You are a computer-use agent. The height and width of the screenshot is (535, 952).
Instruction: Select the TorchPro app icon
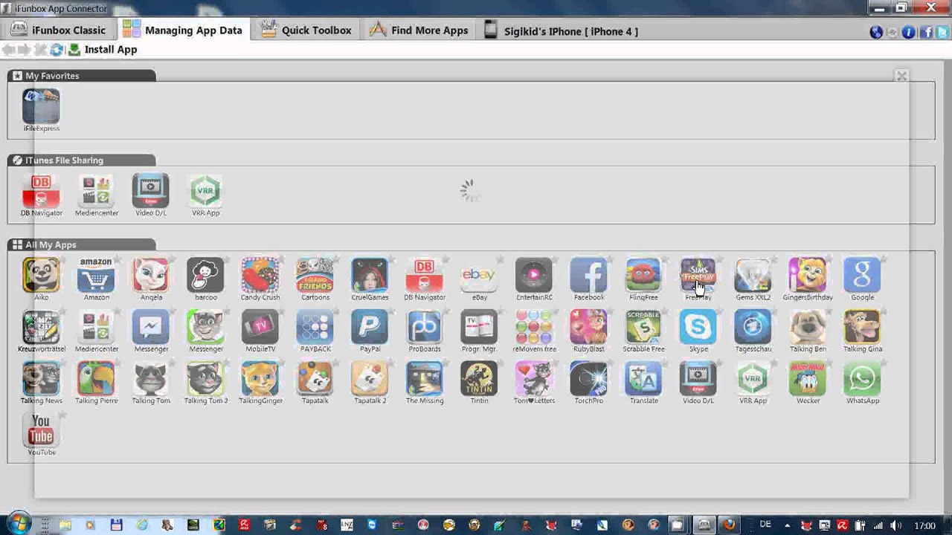click(x=588, y=379)
